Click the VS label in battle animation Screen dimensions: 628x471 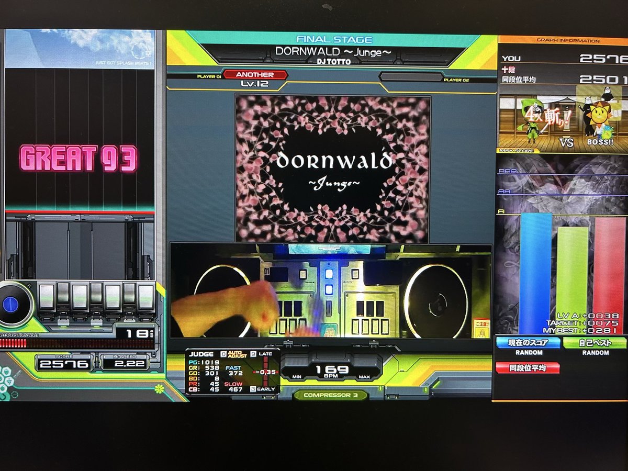click(566, 142)
